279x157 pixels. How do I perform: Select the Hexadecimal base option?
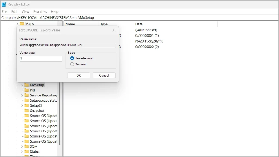tap(71, 58)
